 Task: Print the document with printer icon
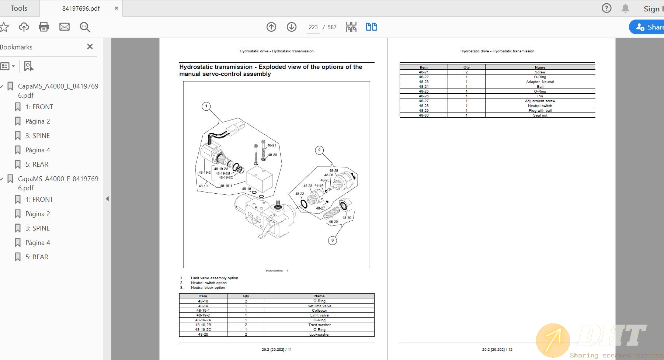pos(44,27)
